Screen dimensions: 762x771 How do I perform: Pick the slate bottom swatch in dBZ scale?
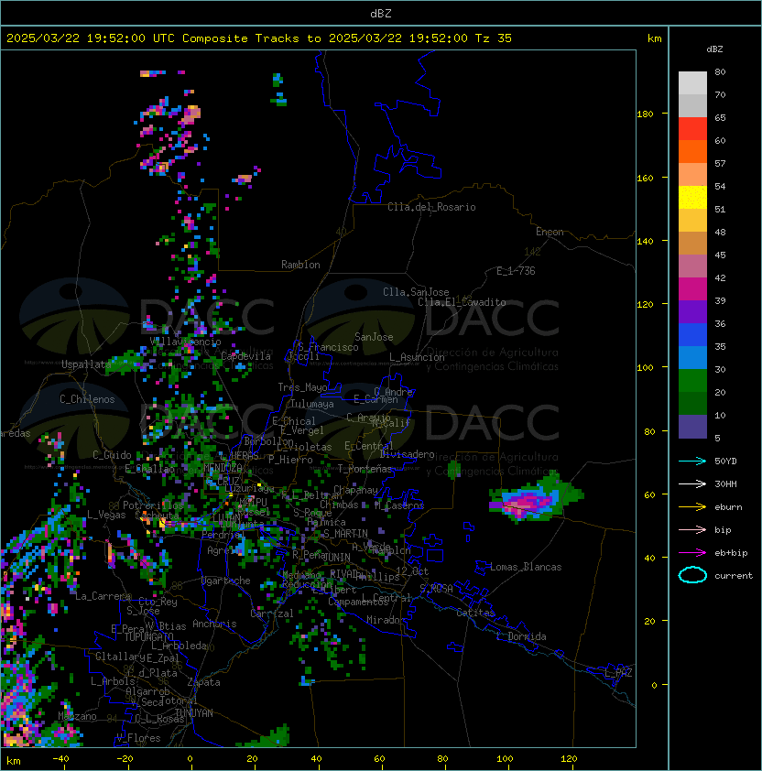pyautogui.click(x=692, y=427)
